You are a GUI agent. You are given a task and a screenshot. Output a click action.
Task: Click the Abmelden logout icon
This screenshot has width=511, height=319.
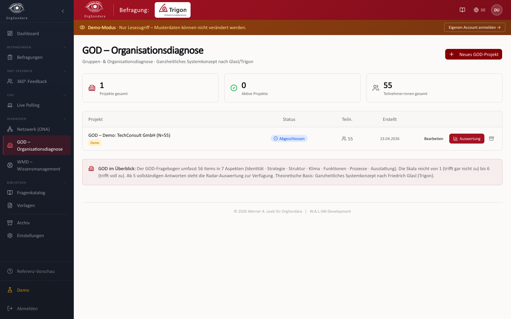tap(10, 308)
